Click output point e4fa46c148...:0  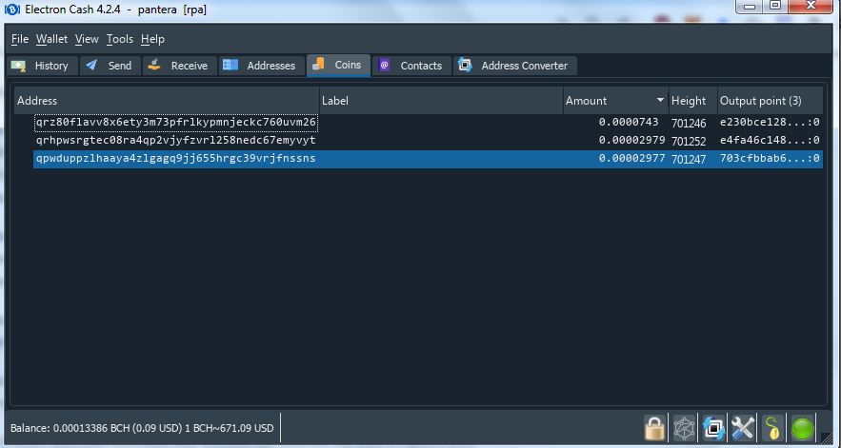[770, 141]
